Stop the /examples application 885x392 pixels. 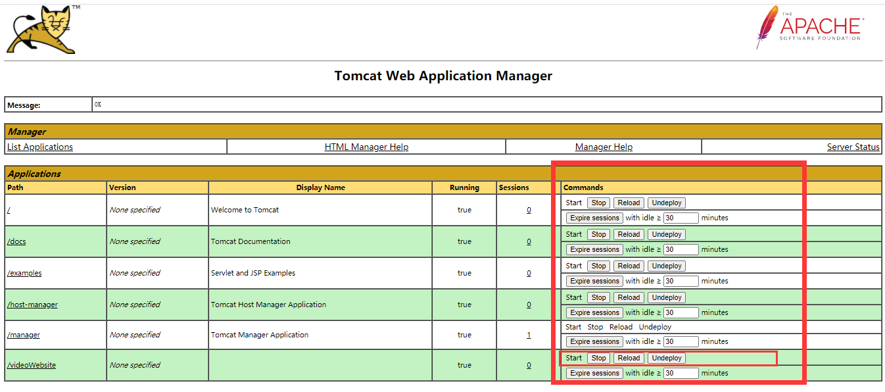598,266
